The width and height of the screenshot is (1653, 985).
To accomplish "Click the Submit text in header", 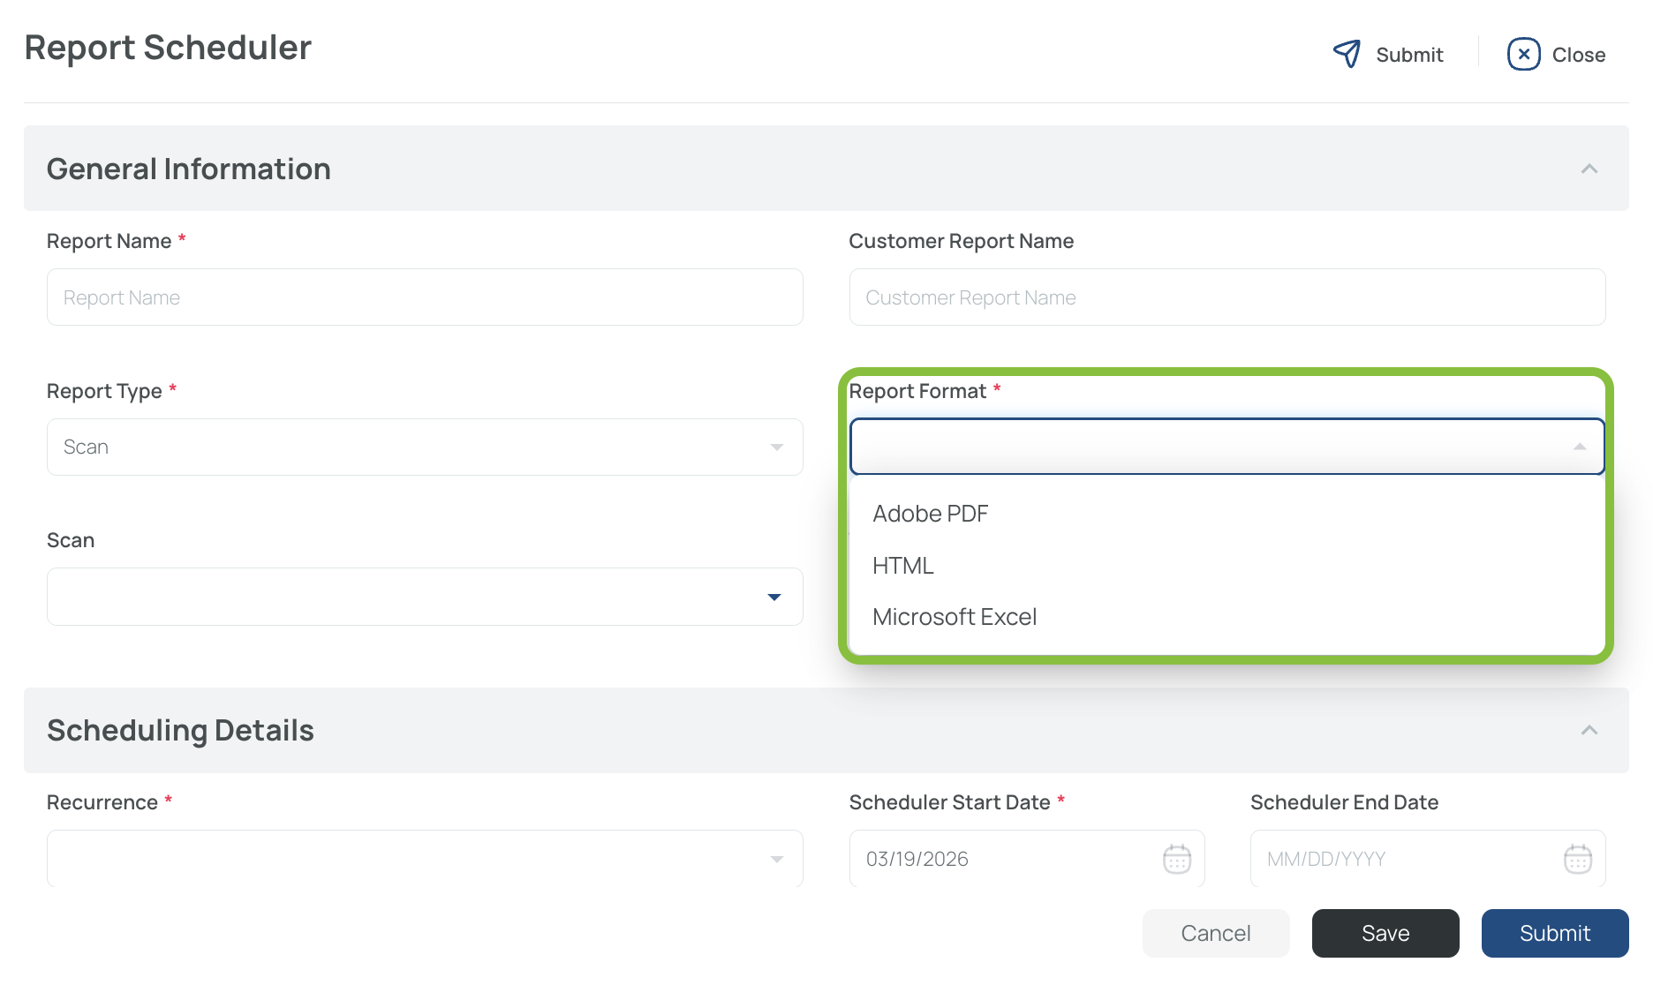I will (x=1409, y=55).
